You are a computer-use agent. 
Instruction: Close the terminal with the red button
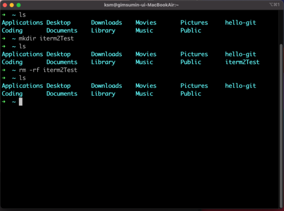[5, 5]
